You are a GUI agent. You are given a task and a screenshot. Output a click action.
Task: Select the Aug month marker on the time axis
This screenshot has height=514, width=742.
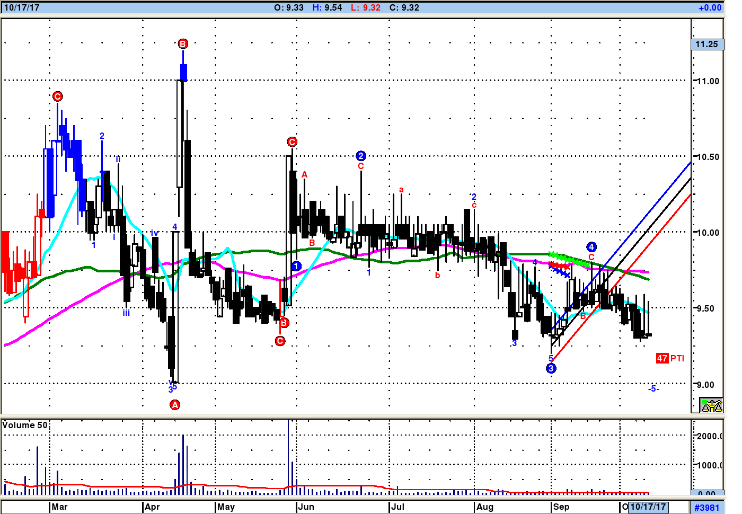484,507
